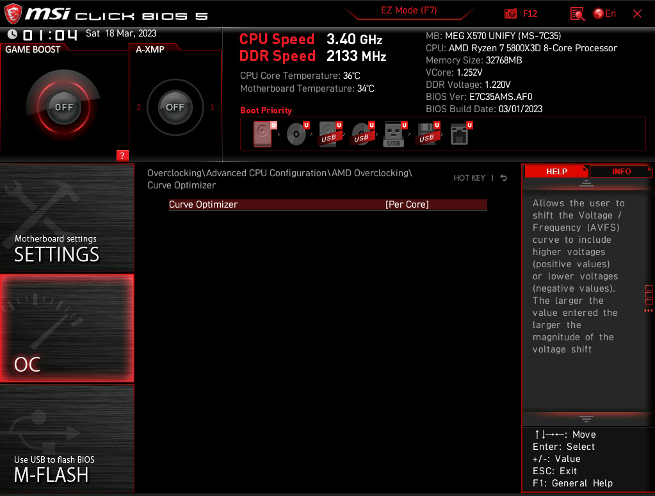
Task: Click the Motherboard Temperature reading
Action: pyautogui.click(x=307, y=88)
